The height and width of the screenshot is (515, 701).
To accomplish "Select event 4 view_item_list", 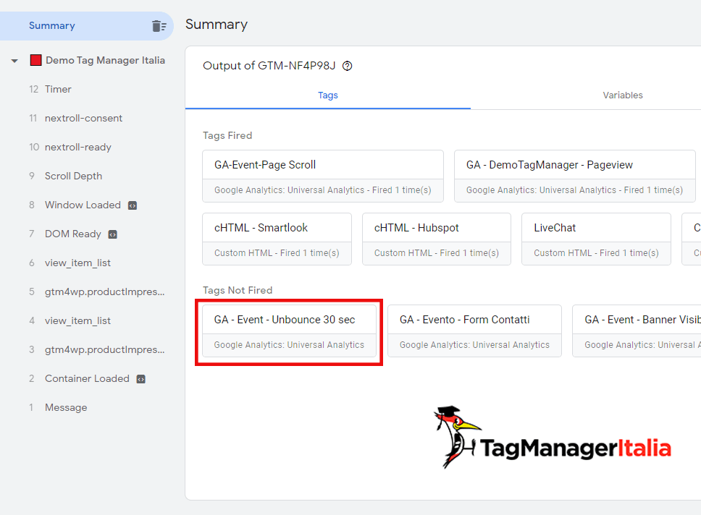I will click(x=70, y=321).
